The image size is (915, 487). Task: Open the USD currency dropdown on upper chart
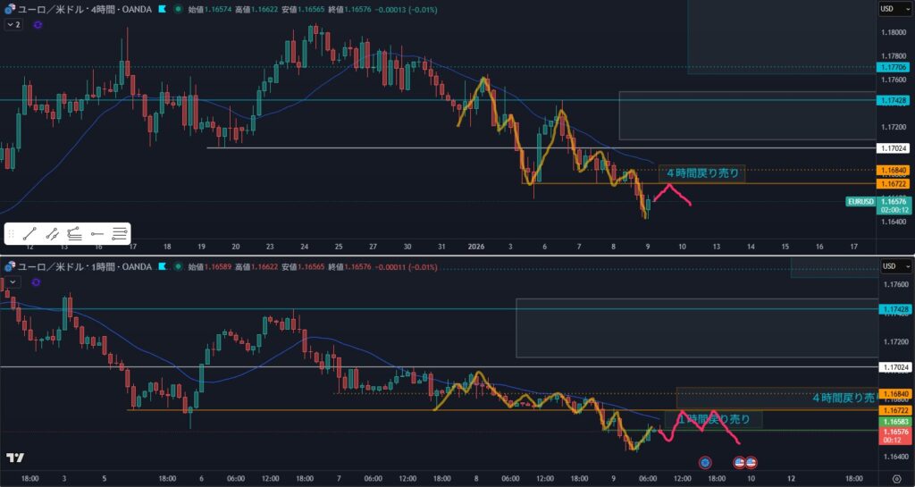890,9
